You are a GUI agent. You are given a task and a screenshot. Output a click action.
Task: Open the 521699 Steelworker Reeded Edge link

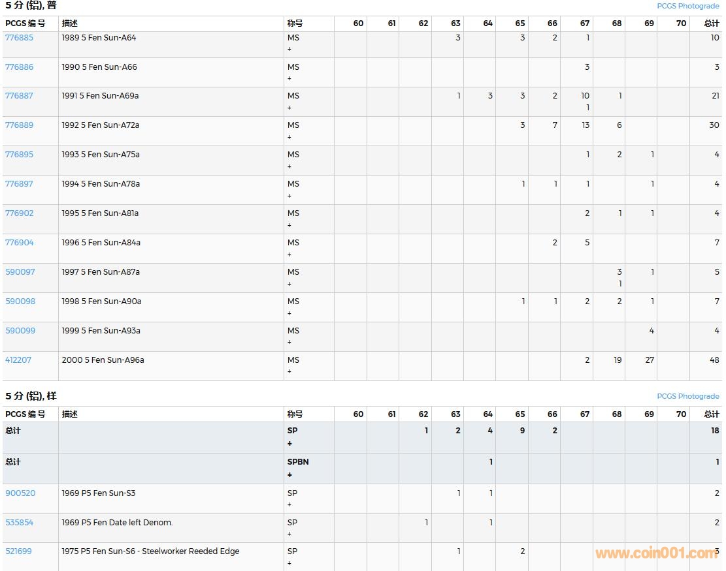18,551
